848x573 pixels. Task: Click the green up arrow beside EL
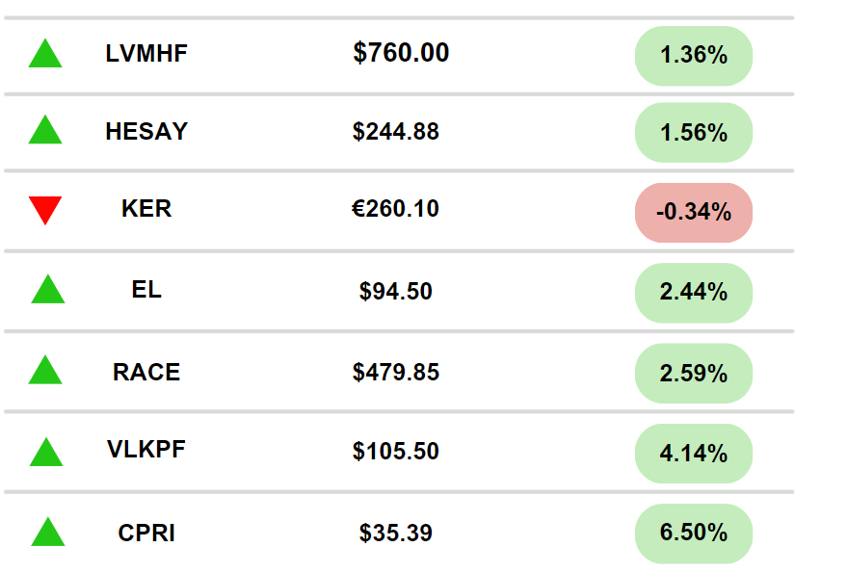pos(47,290)
